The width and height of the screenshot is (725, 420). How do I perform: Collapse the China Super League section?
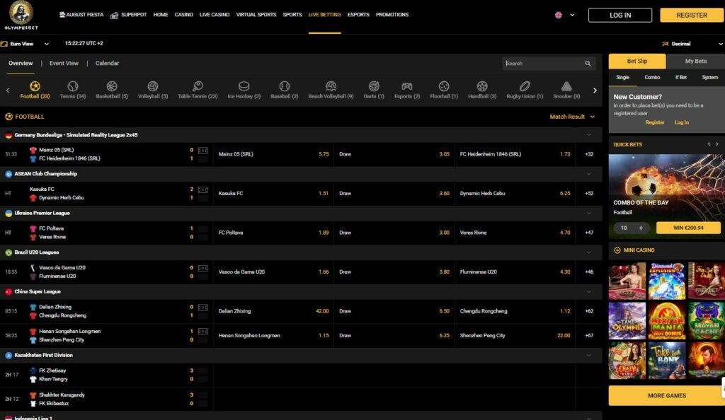(588, 292)
